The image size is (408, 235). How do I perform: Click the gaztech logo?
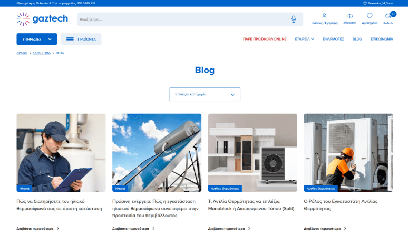[42, 19]
